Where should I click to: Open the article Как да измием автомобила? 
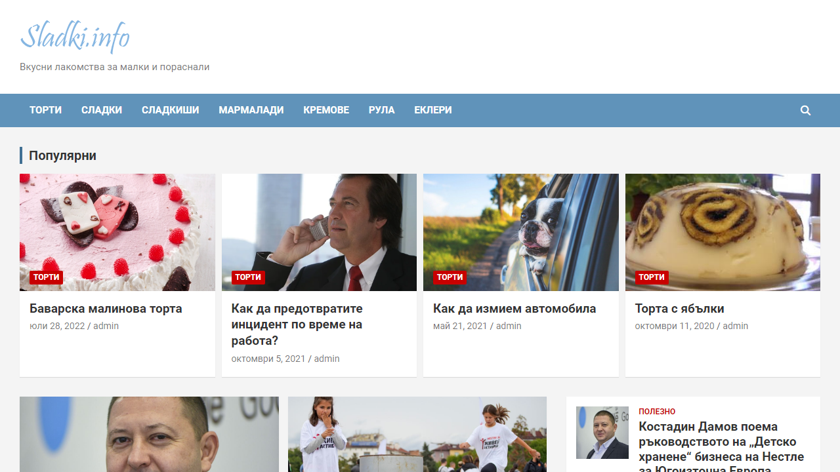[x=514, y=309]
